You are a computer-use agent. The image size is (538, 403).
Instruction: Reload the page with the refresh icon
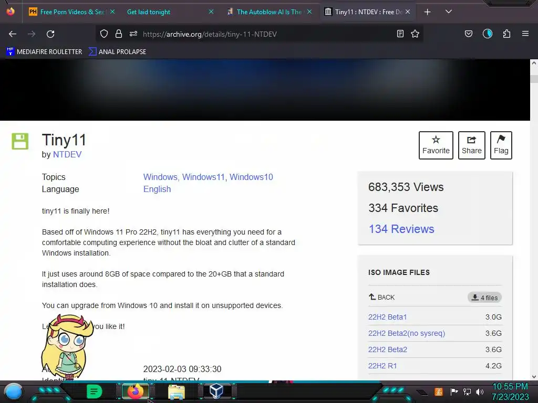pos(50,34)
